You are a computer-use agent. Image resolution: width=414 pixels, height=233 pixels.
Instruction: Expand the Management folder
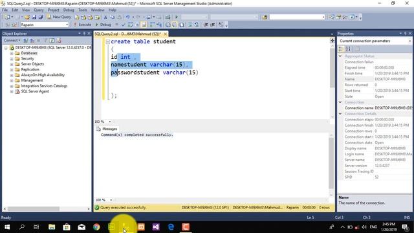[x=12, y=80]
